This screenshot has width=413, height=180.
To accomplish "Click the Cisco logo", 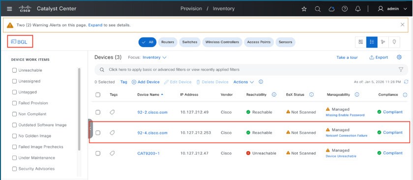I will [25, 9].
